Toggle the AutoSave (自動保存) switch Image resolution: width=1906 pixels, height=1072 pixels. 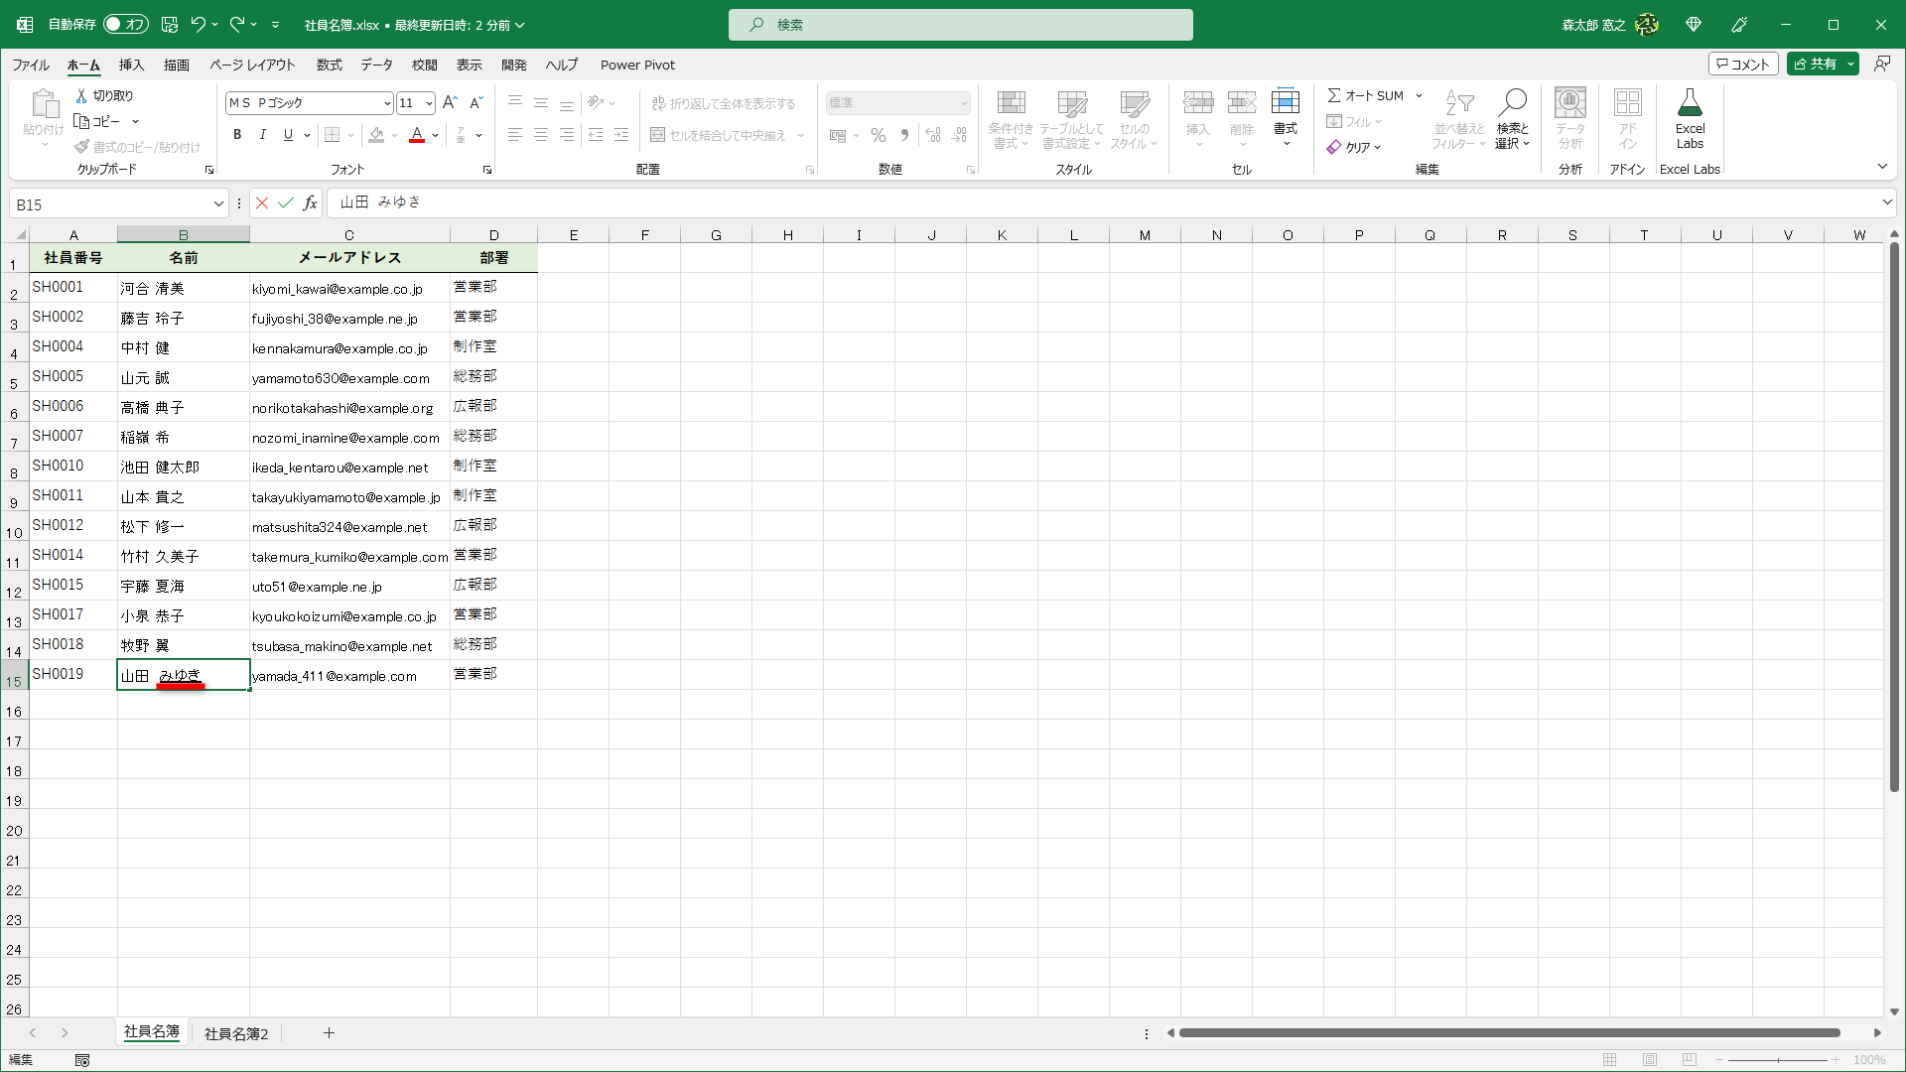[x=125, y=25]
